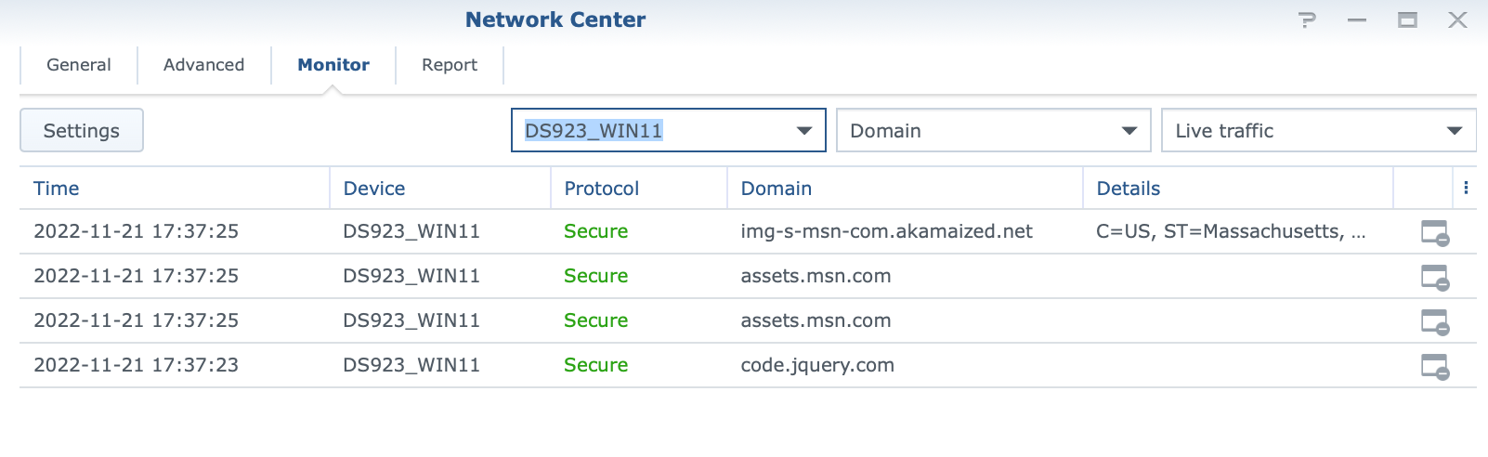Click block icon for code.jquery.com row

pos(1435,366)
